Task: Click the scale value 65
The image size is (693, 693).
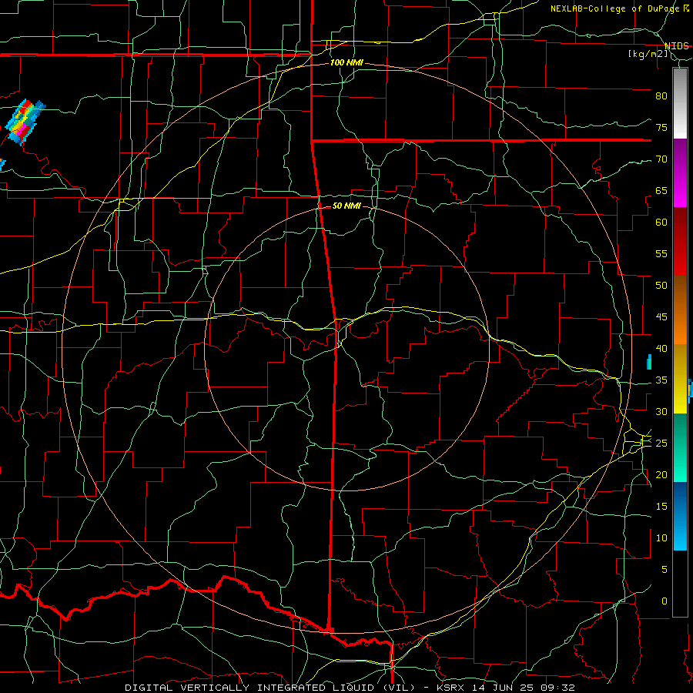Action: click(661, 191)
